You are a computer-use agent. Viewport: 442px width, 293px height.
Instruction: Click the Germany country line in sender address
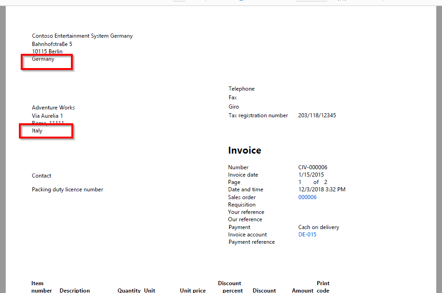pos(43,59)
